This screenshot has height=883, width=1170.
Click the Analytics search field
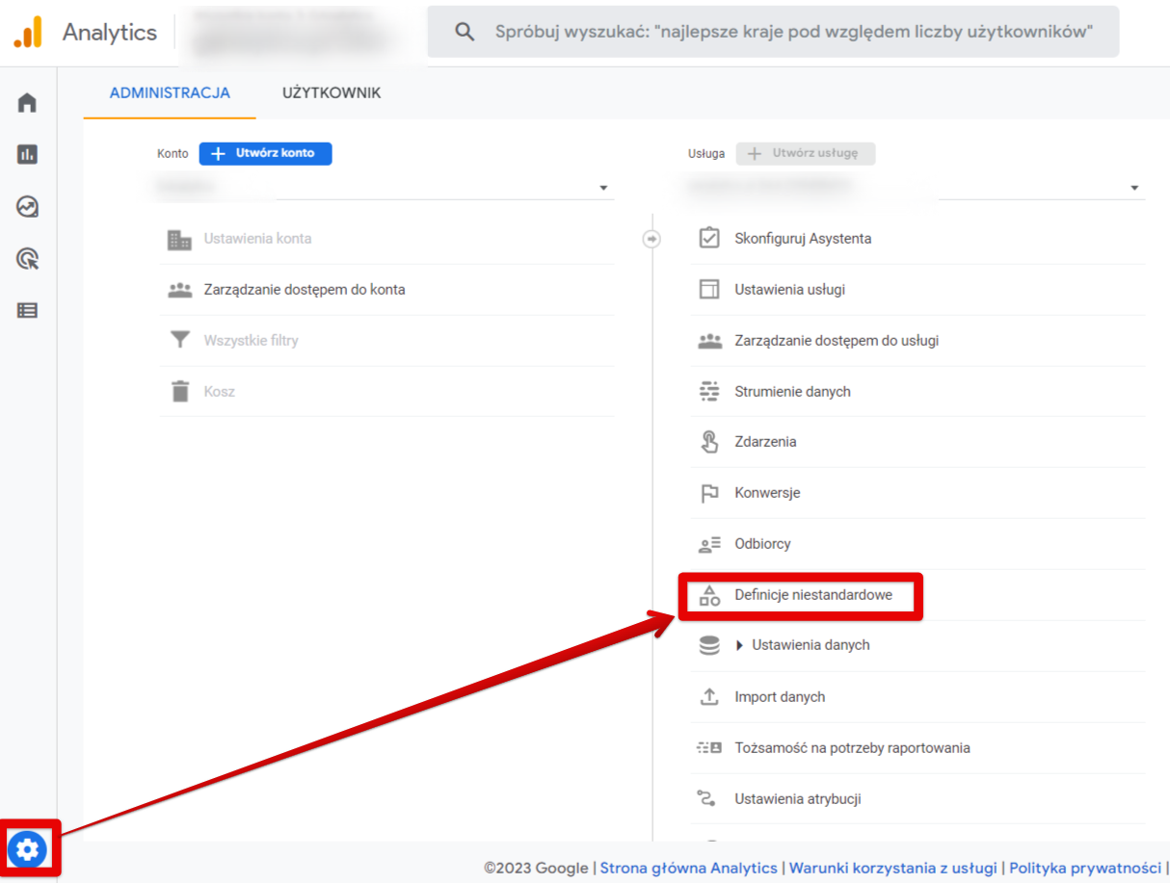pos(773,32)
